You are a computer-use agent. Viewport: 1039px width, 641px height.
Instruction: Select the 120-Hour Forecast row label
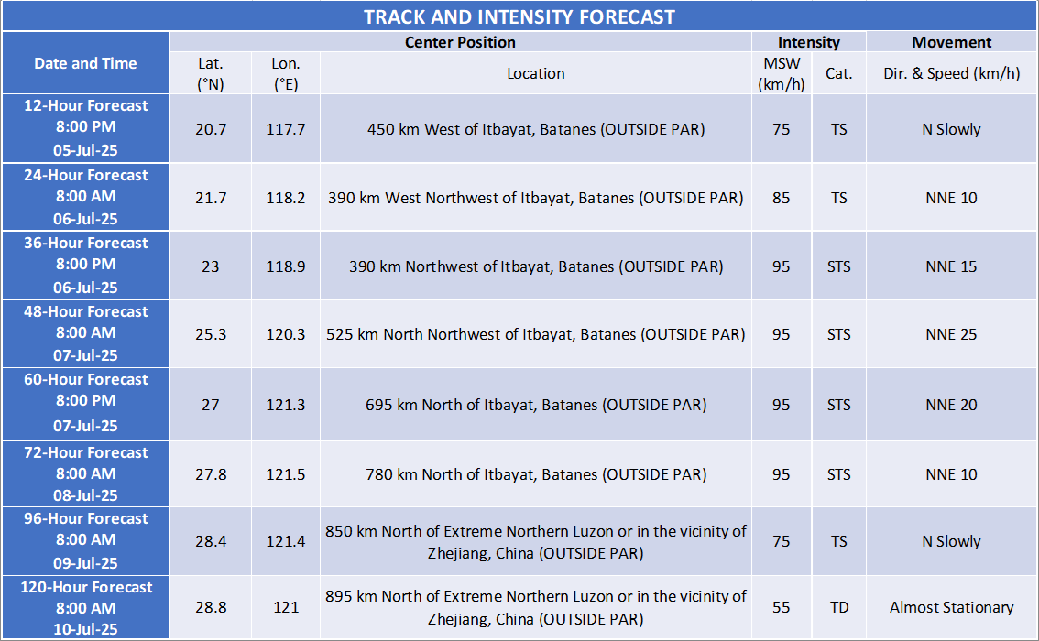pyautogui.click(x=85, y=608)
